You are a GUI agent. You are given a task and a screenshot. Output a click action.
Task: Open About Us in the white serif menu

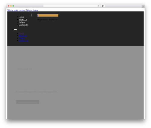pyautogui.click(x=23, y=19)
